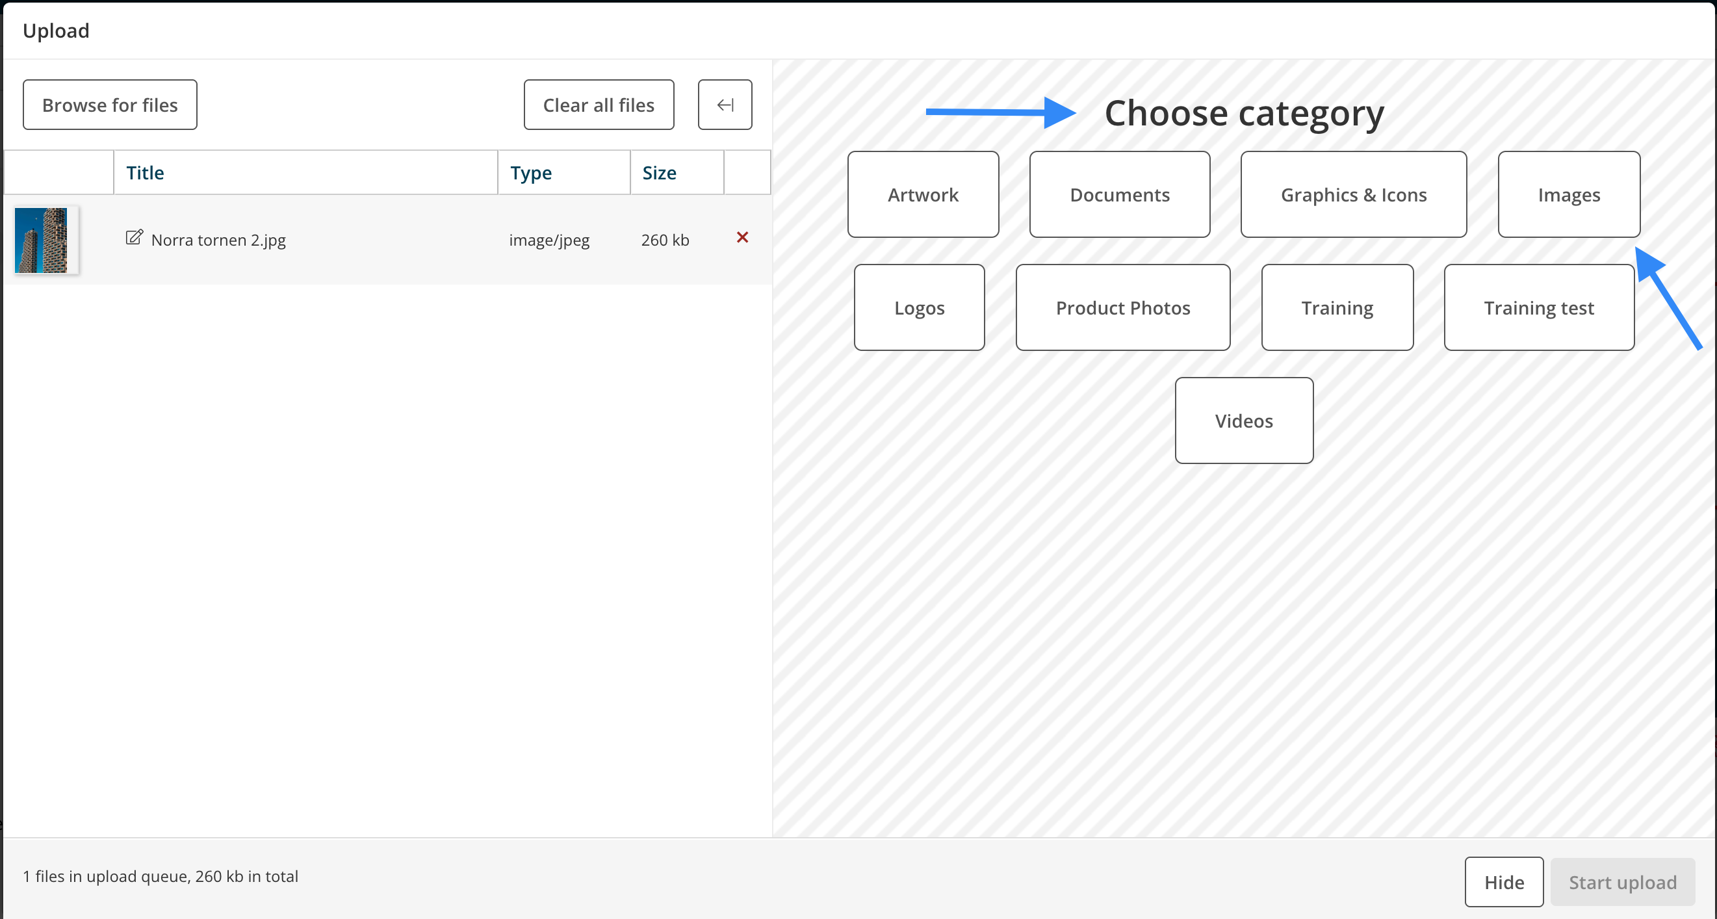
Task: Click the Start upload button
Action: point(1622,882)
